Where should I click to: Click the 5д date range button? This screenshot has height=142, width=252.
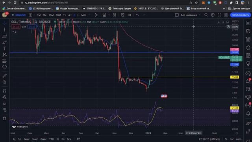pos(19,139)
